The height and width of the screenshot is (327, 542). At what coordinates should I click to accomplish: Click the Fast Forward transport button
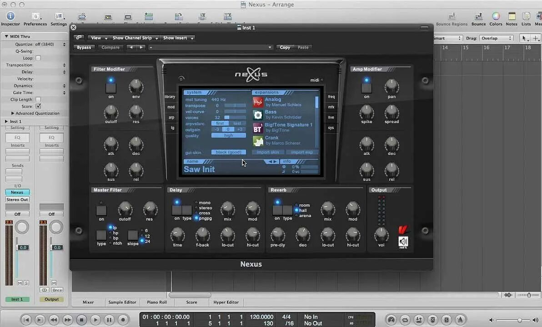[68, 320]
